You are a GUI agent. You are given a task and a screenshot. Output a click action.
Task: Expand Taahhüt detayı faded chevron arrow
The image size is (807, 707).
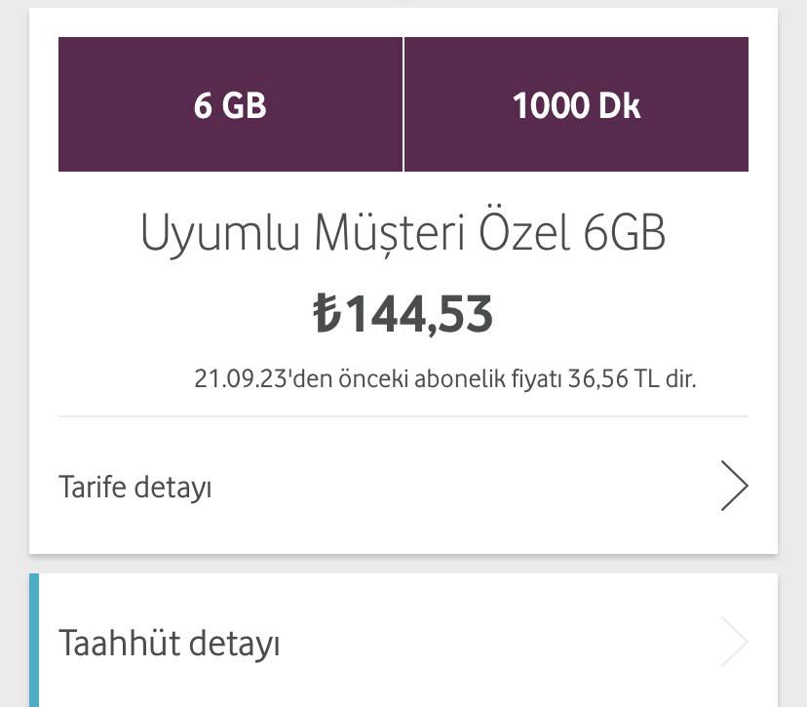pos(734,643)
